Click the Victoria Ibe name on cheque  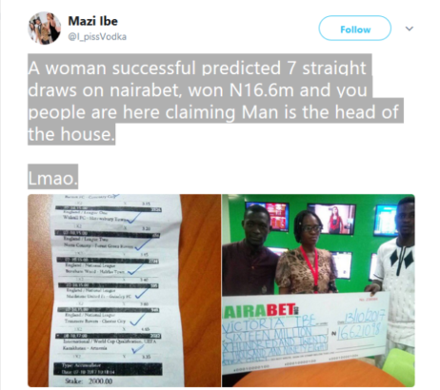[x=270, y=324]
